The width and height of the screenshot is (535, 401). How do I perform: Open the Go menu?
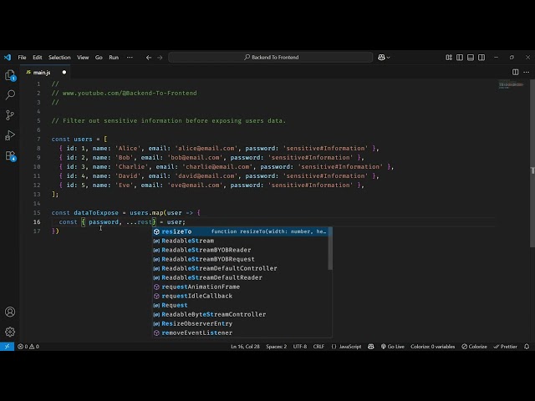tap(99, 58)
